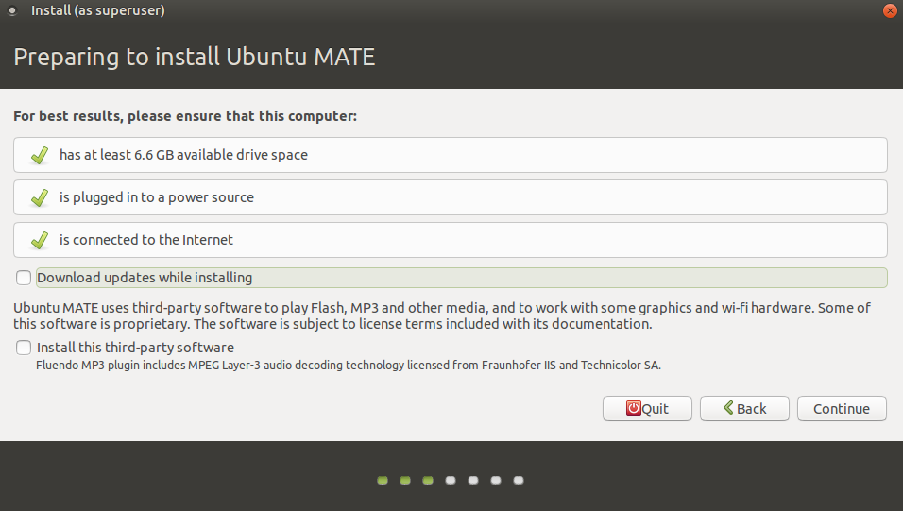Click the checkmark next to power source

click(40, 197)
